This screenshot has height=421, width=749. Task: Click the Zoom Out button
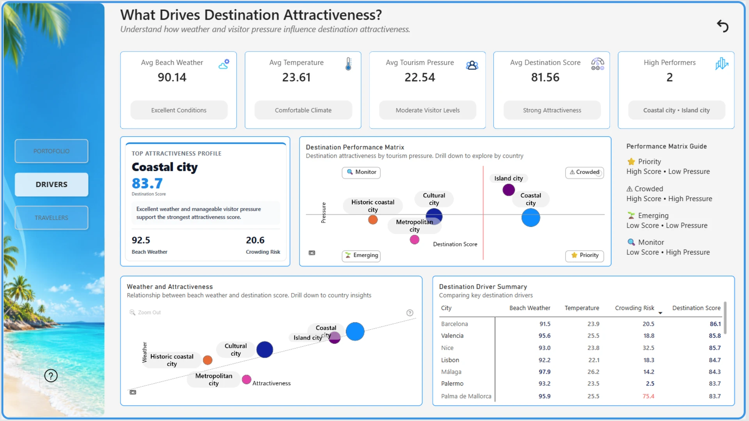(x=145, y=313)
